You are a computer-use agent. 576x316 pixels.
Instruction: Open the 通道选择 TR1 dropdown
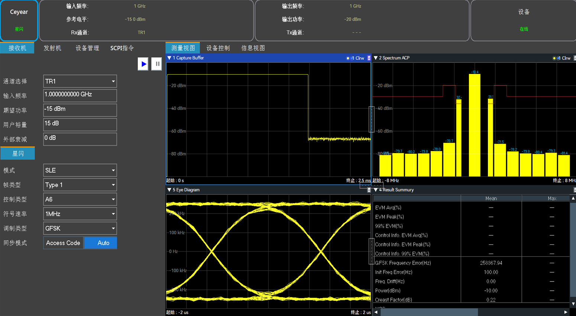pyautogui.click(x=80, y=81)
